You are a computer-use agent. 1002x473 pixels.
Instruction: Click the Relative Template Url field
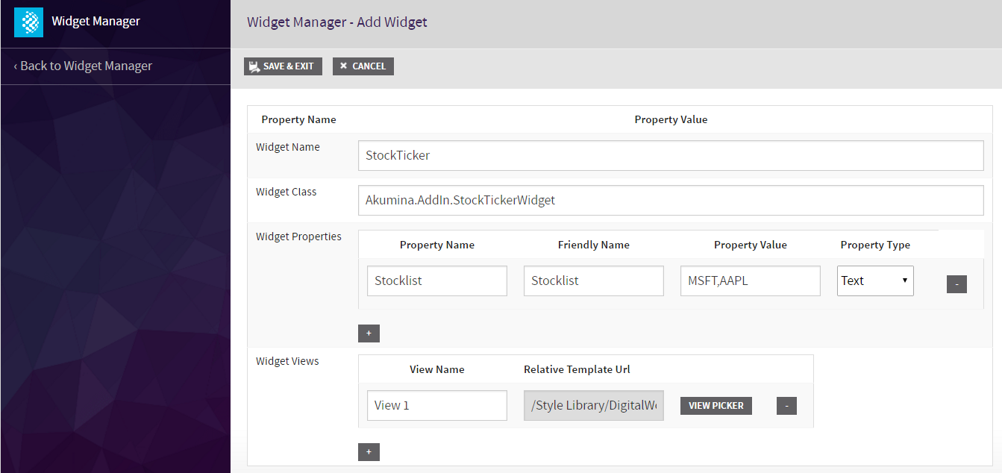tap(593, 406)
